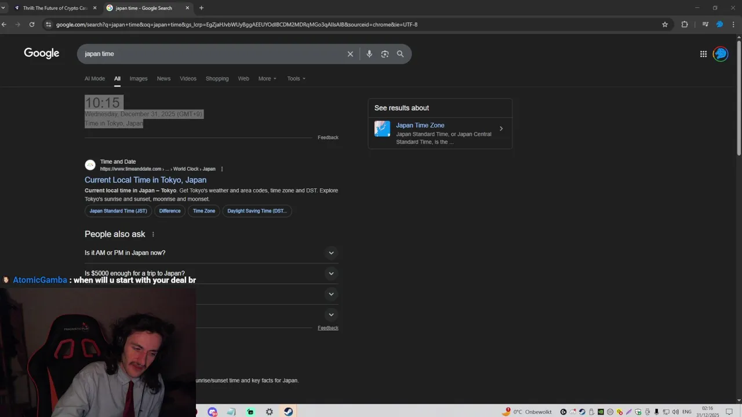This screenshot has height=417, width=742.
Task: Open the More search filters dropdown
Action: click(x=267, y=79)
